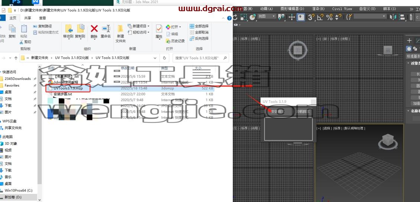
Task: Click the 3ds Max Select and Place tool
Action: [252, 17]
